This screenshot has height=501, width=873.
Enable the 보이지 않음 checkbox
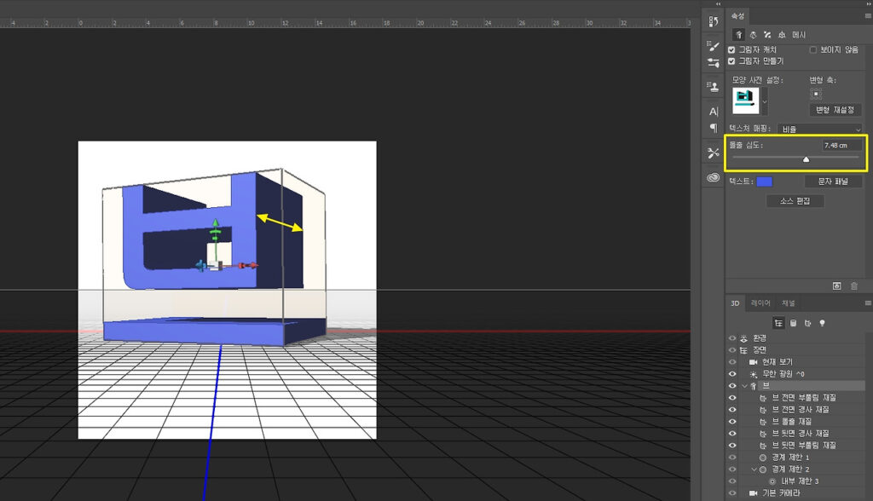click(812, 50)
